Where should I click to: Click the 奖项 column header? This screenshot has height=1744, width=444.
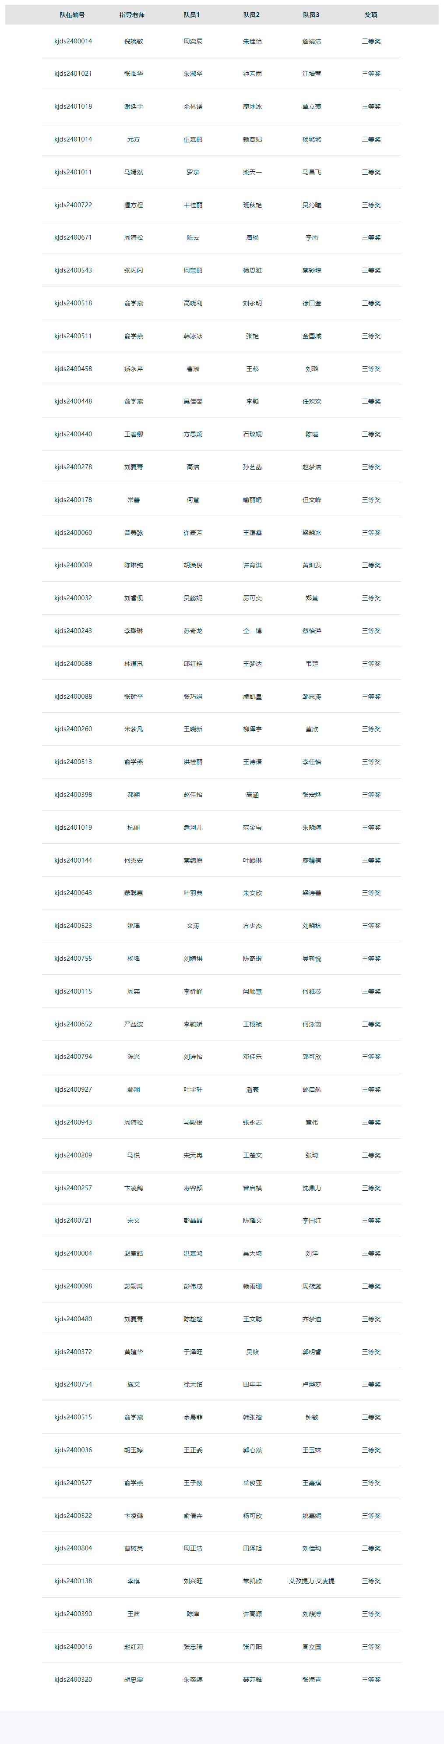(371, 15)
